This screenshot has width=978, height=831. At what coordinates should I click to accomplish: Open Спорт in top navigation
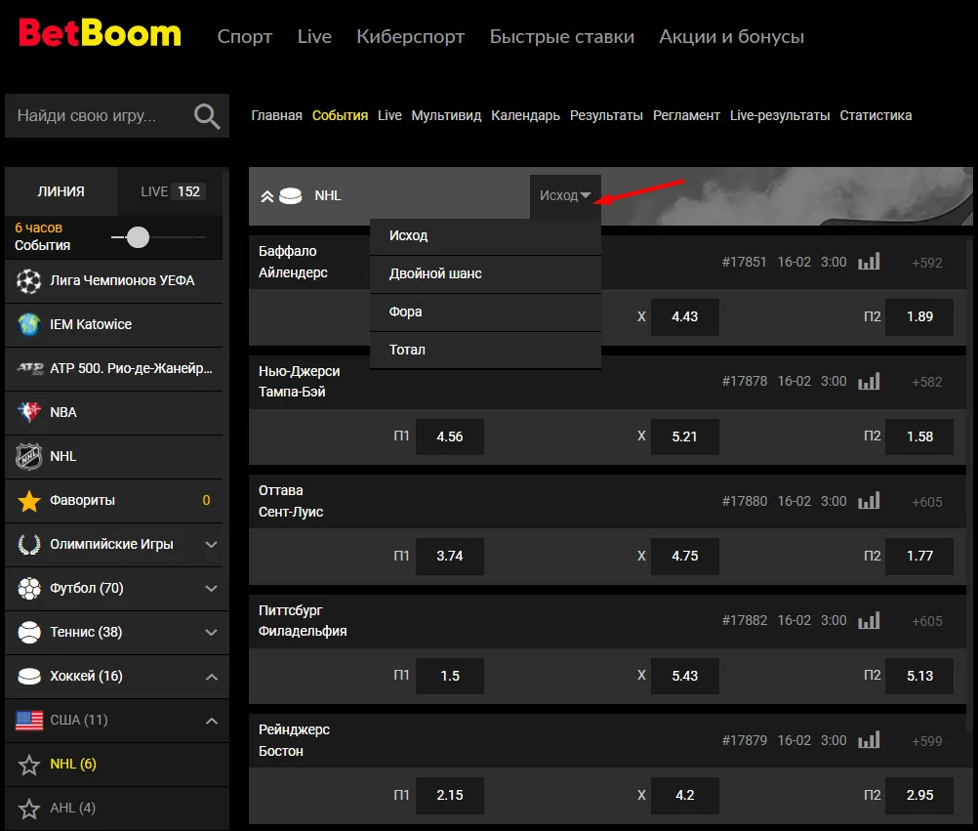click(x=244, y=37)
